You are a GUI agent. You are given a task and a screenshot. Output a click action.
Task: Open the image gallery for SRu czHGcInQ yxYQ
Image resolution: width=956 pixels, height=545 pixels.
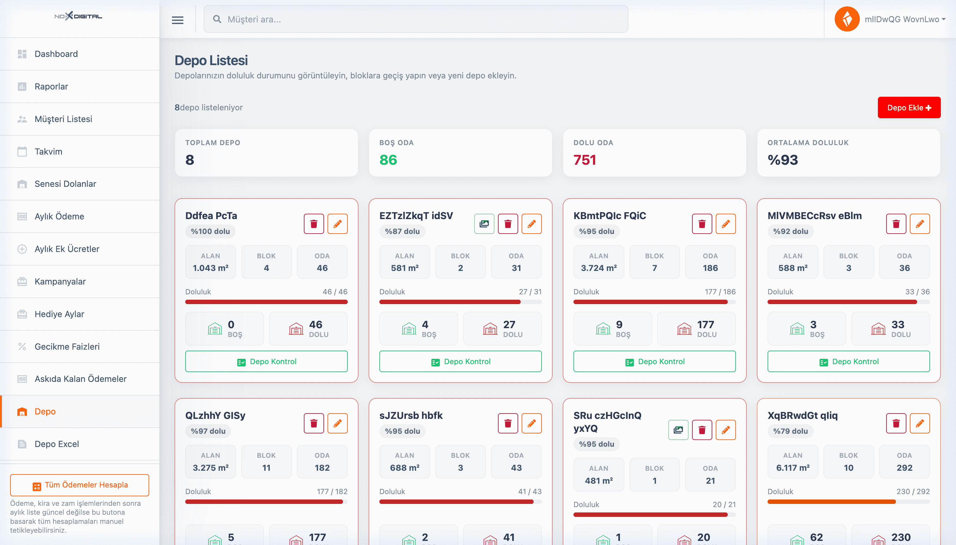coord(678,430)
